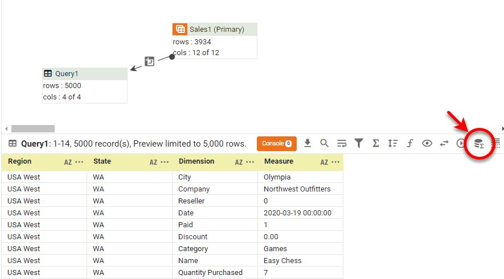Open the Console panel
Image resolution: width=504 pixels, height=279 pixels.
pyautogui.click(x=277, y=144)
